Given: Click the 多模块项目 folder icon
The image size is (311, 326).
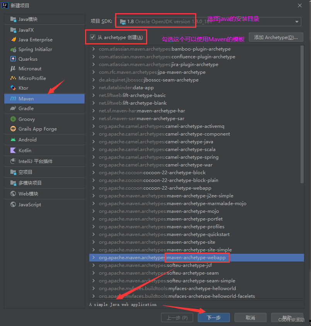Looking at the screenshot, I should [x=13, y=183].
